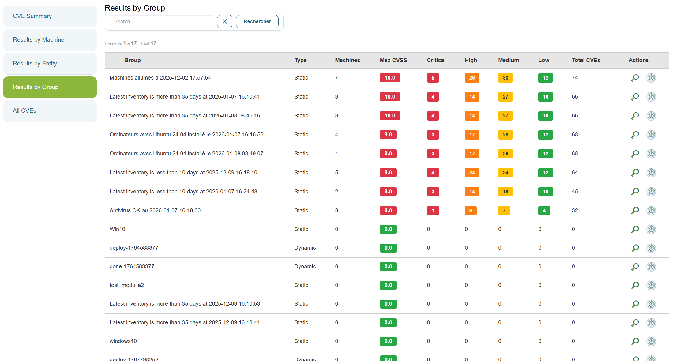The height and width of the screenshot is (361, 680).
Task: Click the Total CVEs column header
Action: point(586,60)
